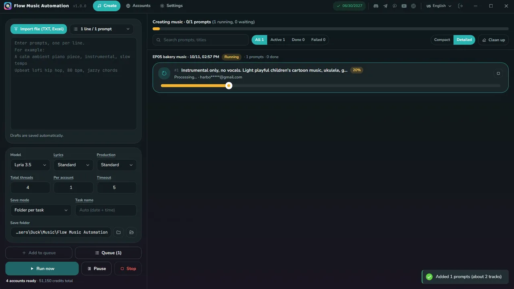The image size is (514, 289).
Task: Filter list by Failed 0
Action: pos(318,40)
